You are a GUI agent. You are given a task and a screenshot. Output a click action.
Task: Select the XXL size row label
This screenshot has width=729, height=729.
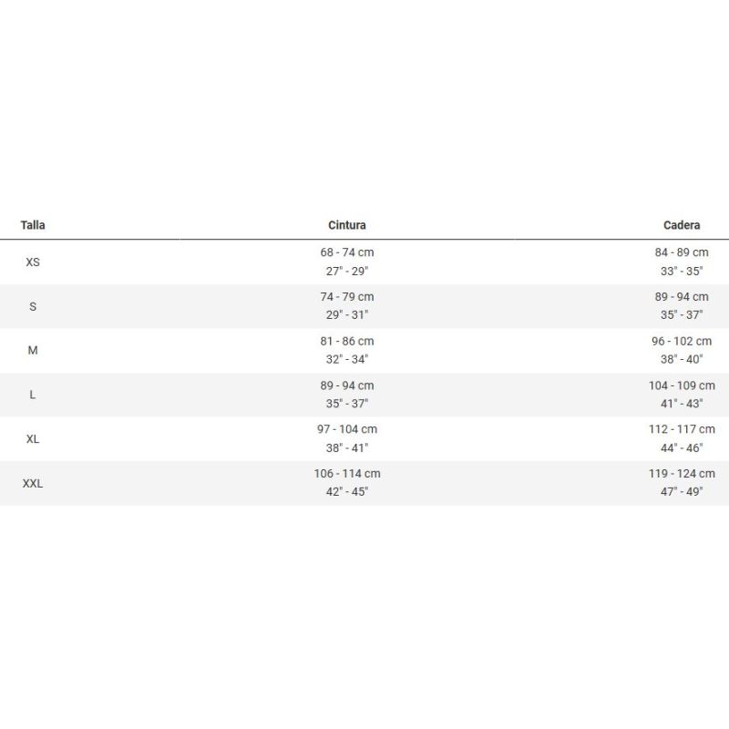pos(33,484)
